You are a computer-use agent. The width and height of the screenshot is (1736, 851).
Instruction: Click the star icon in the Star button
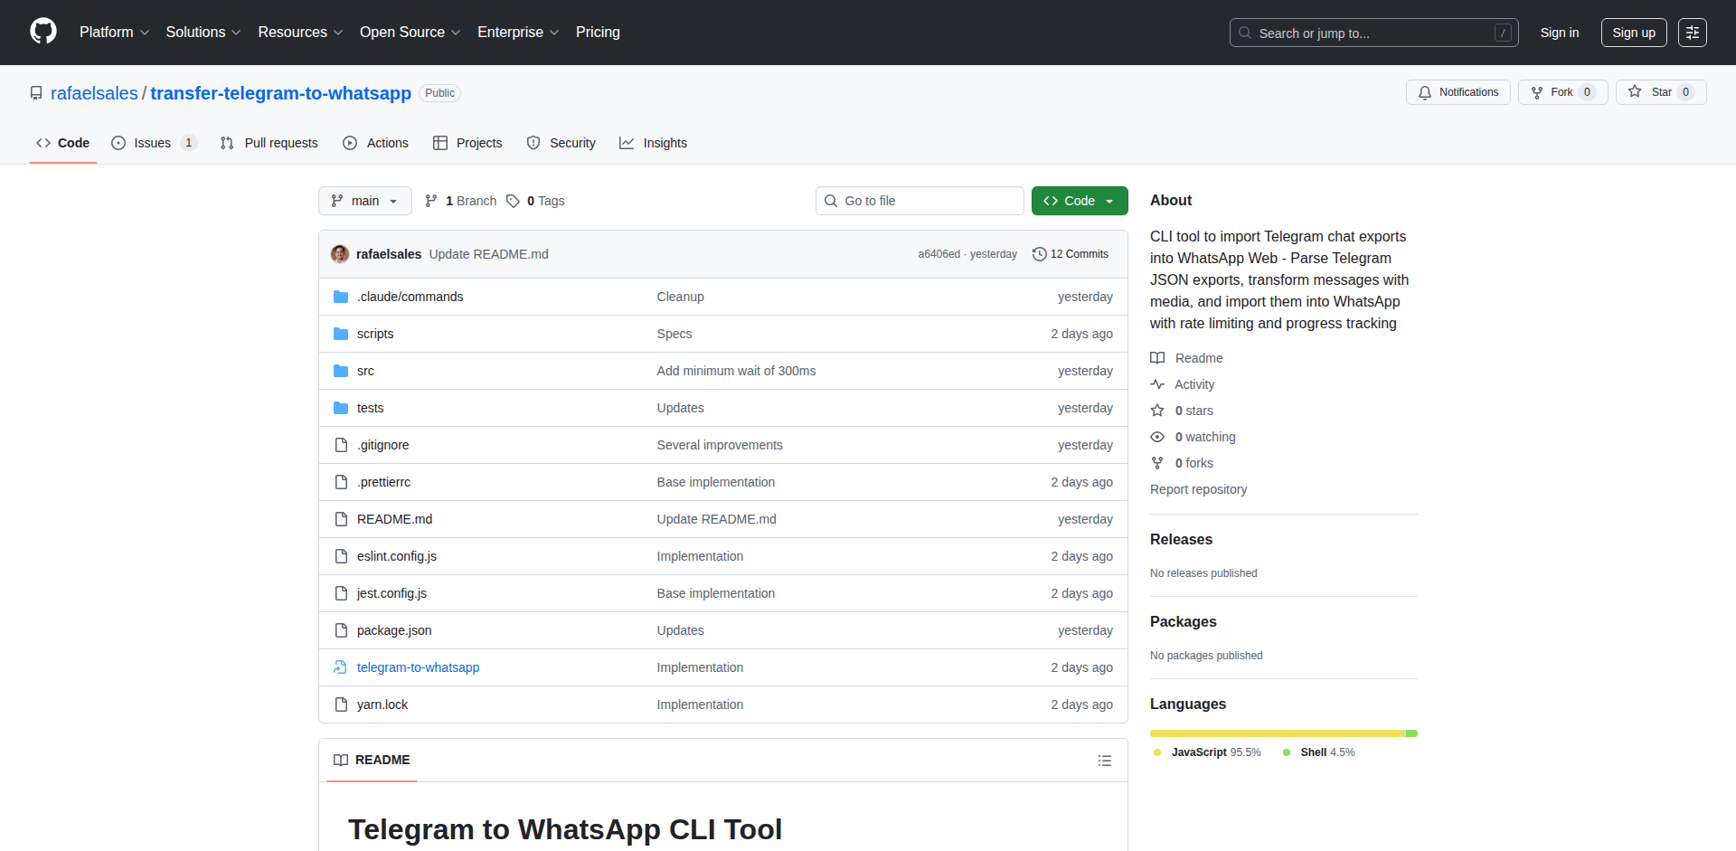tap(1635, 91)
